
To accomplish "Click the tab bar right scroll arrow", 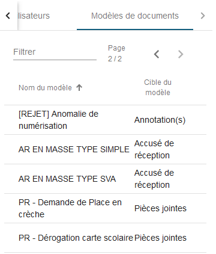I will [x=203, y=16].
